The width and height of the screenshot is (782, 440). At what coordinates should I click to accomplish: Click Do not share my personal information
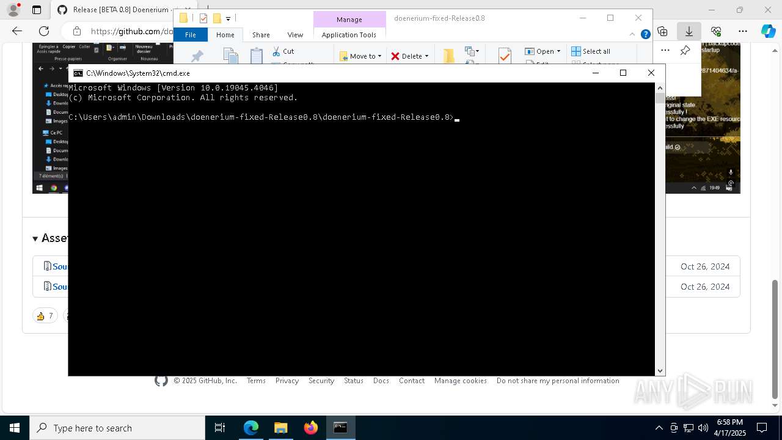558,381
